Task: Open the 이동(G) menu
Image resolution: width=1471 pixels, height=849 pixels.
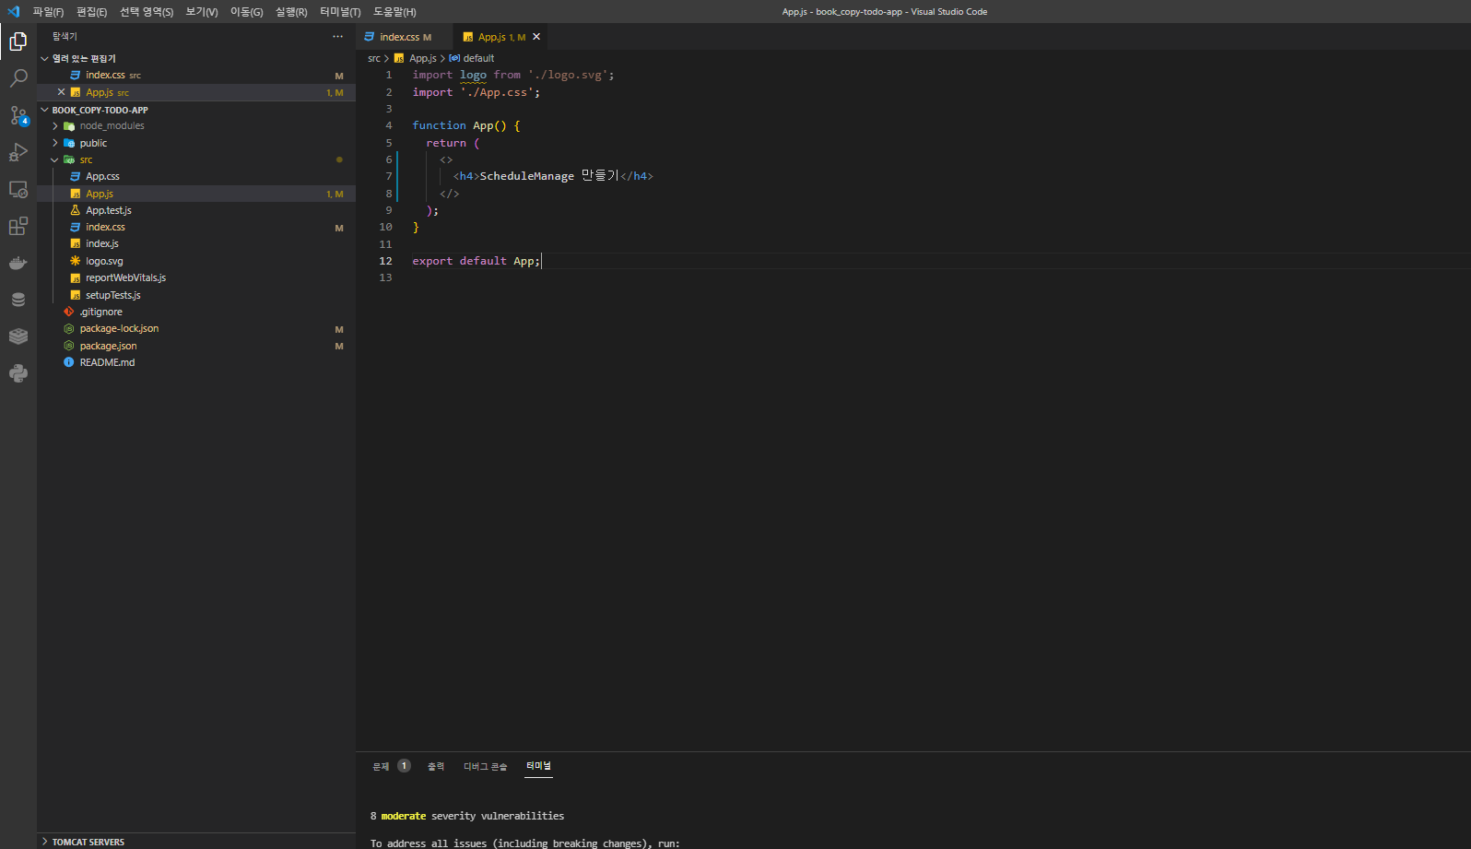Action: [x=246, y=12]
